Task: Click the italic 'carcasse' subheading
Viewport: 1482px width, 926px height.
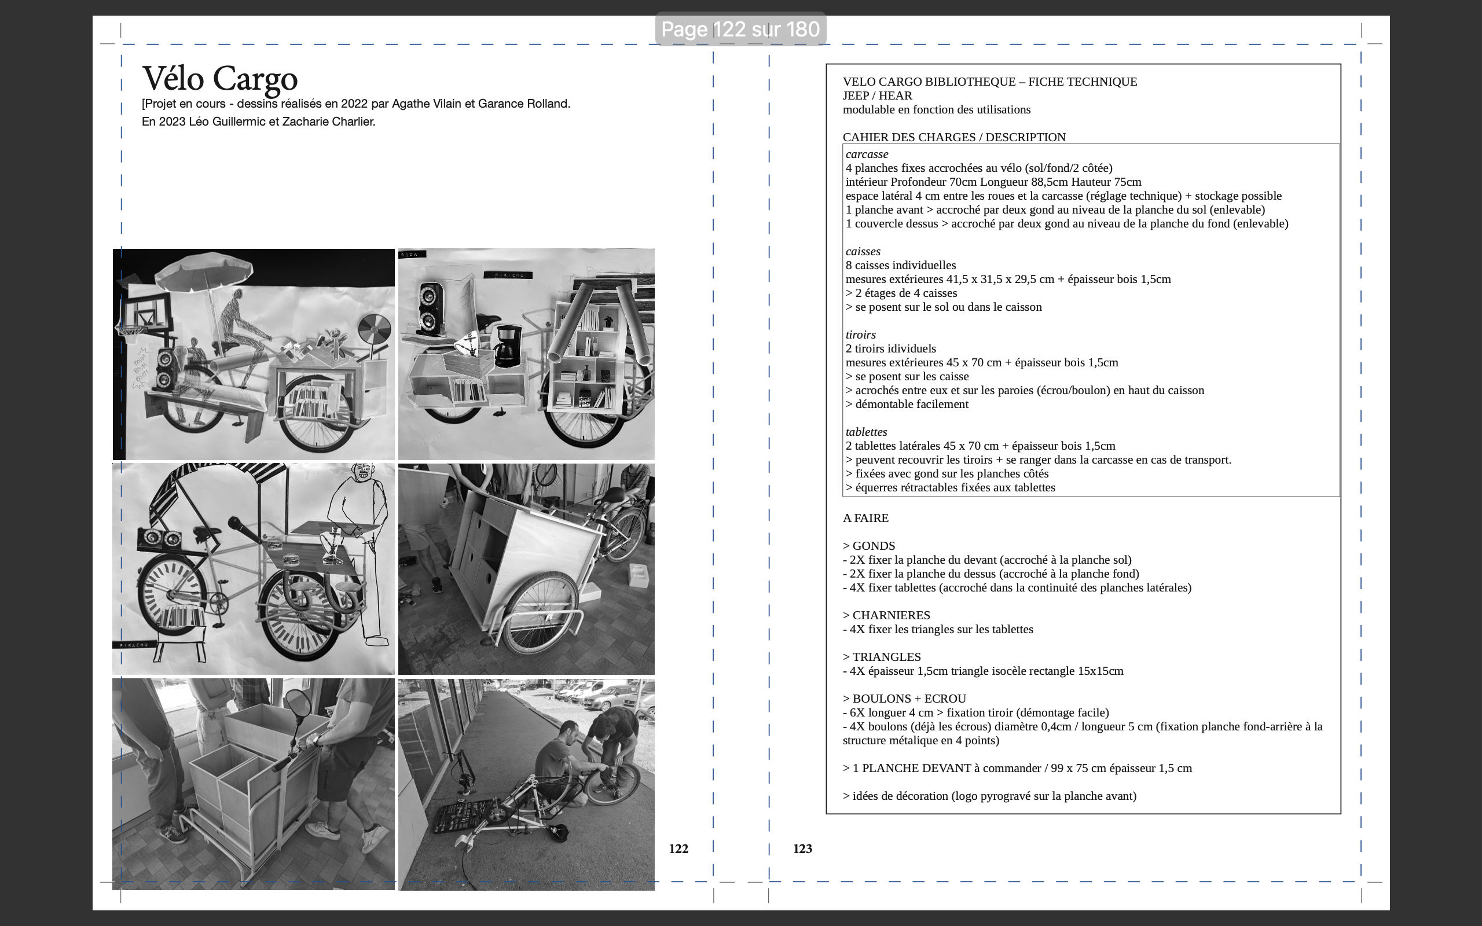Action: point(867,155)
